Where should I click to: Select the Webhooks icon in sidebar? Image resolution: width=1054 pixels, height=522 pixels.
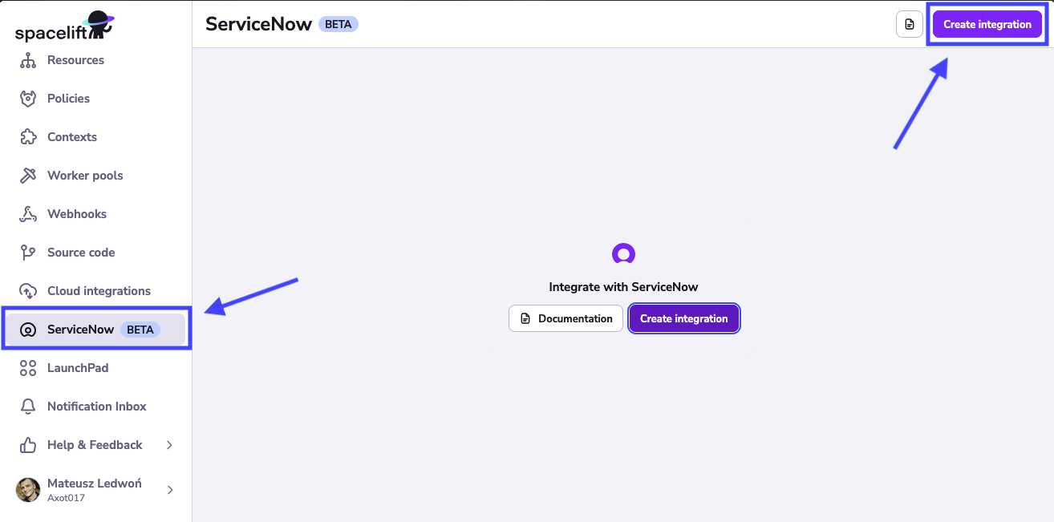(x=28, y=213)
